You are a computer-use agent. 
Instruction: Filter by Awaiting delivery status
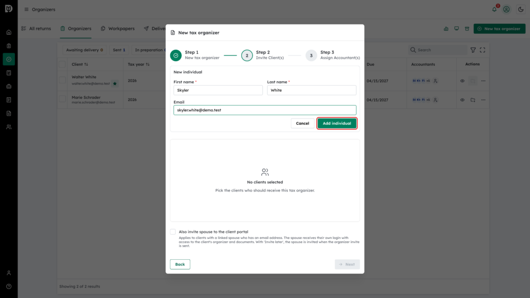point(84,50)
